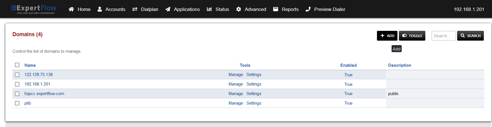This screenshot has height=127, width=492.
Task: Run the Search button
Action: [x=470, y=36]
